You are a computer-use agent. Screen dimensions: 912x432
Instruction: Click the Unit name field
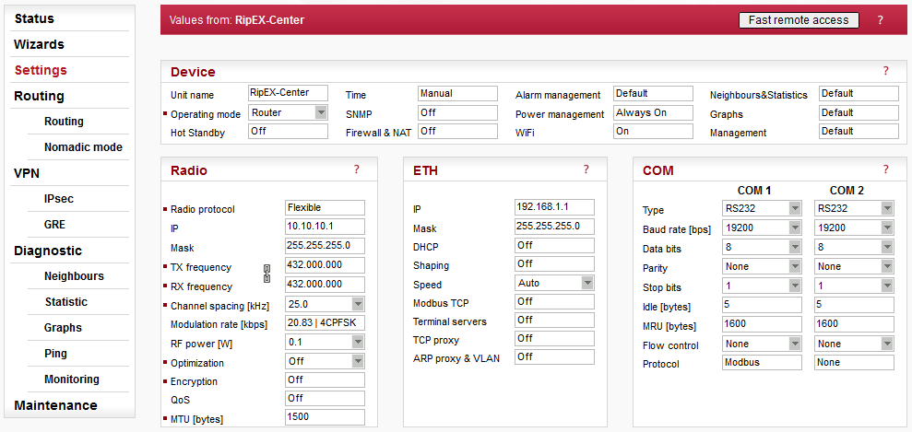(288, 93)
